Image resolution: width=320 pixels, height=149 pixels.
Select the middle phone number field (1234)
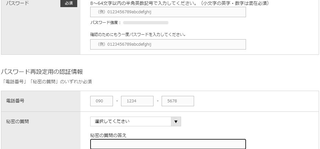pyautogui.click(x=137, y=101)
